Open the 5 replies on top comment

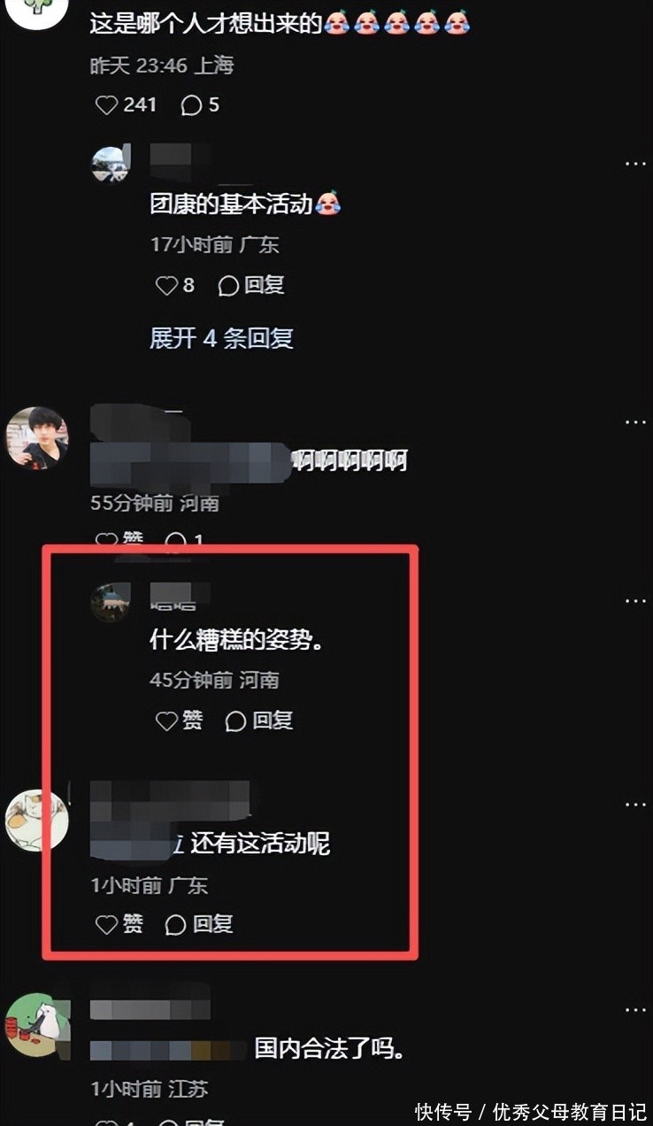tap(200, 104)
